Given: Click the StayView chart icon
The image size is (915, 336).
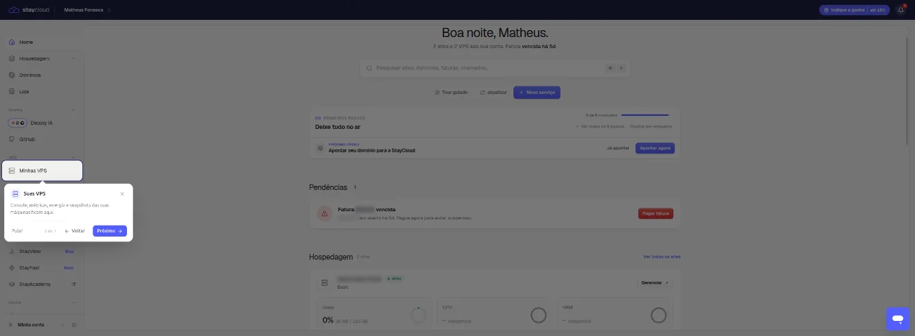Looking at the screenshot, I should pos(12,251).
